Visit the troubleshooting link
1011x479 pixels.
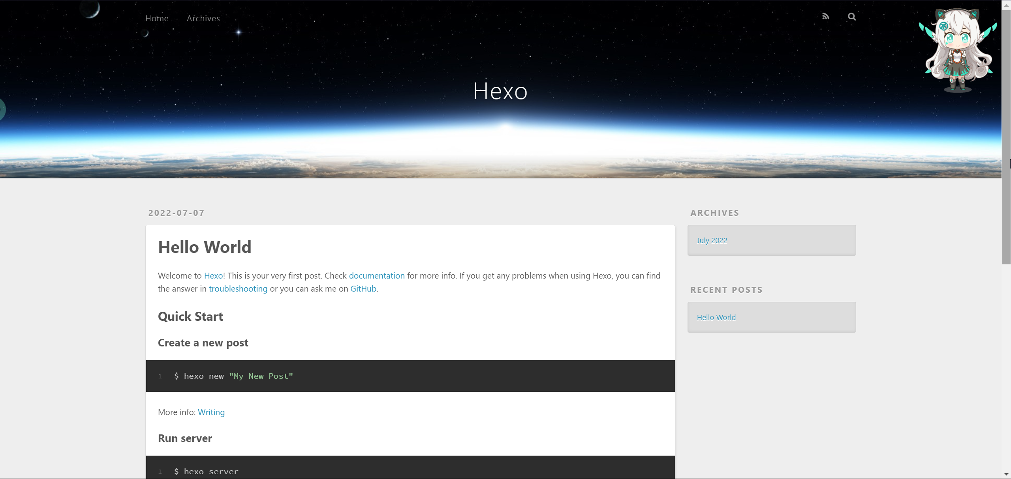click(238, 289)
